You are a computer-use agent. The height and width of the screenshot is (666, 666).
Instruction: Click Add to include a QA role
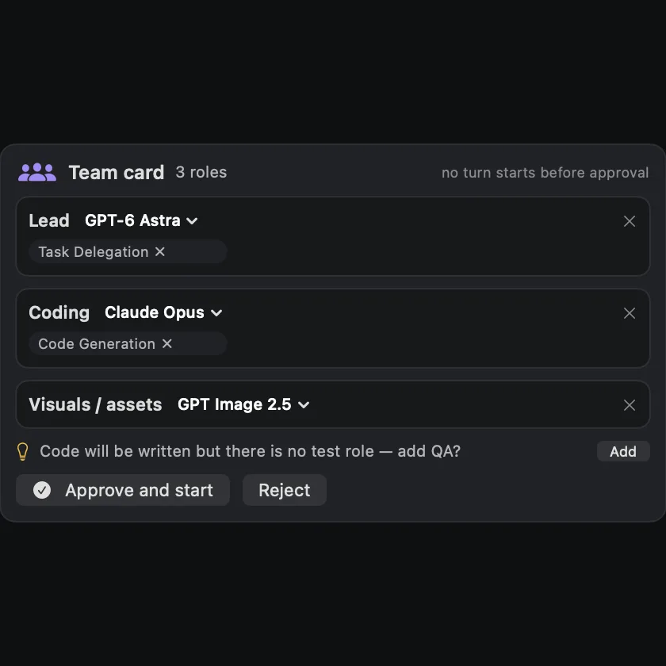[x=623, y=451]
